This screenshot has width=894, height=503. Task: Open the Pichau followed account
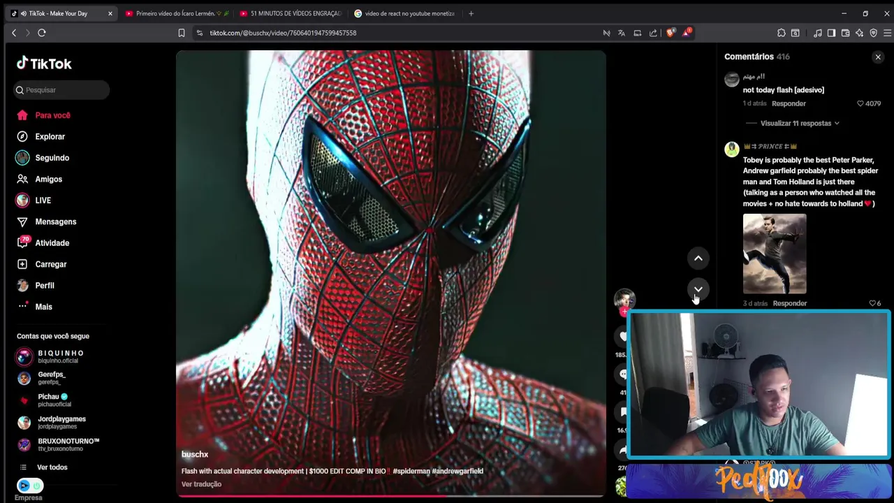click(x=44, y=400)
